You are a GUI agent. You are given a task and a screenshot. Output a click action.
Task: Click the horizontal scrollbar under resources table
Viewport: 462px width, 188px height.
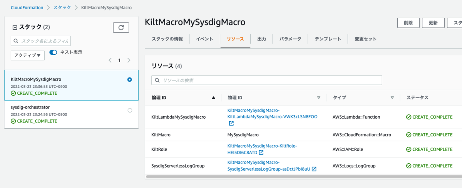[304, 176]
